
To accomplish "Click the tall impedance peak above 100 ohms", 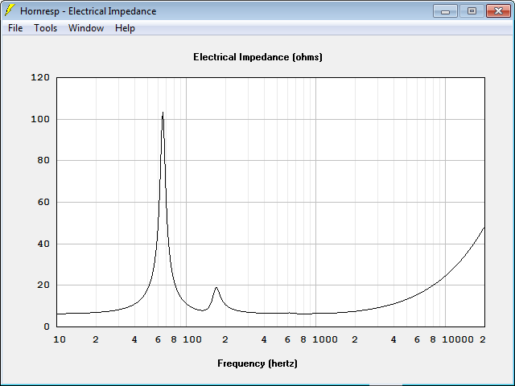I will pyautogui.click(x=163, y=114).
